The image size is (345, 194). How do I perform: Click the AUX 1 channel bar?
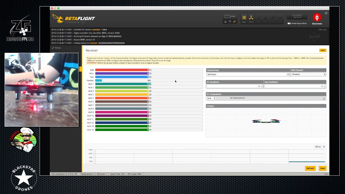[149, 84]
